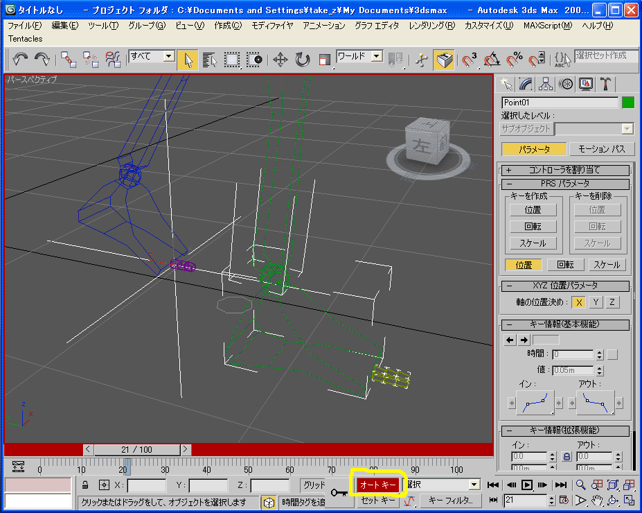Select Y axis in position axis
Viewport: 642px width, 513px height.
pyautogui.click(x=596, y=302)
